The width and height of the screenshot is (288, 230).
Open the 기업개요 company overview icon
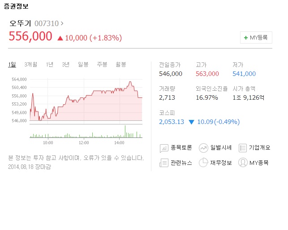pos(242,148)
